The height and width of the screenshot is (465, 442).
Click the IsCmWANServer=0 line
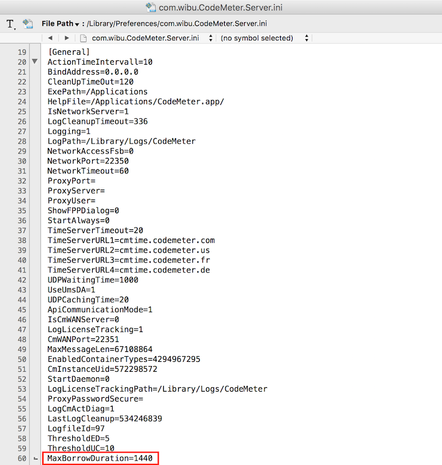tap(83, 320)
